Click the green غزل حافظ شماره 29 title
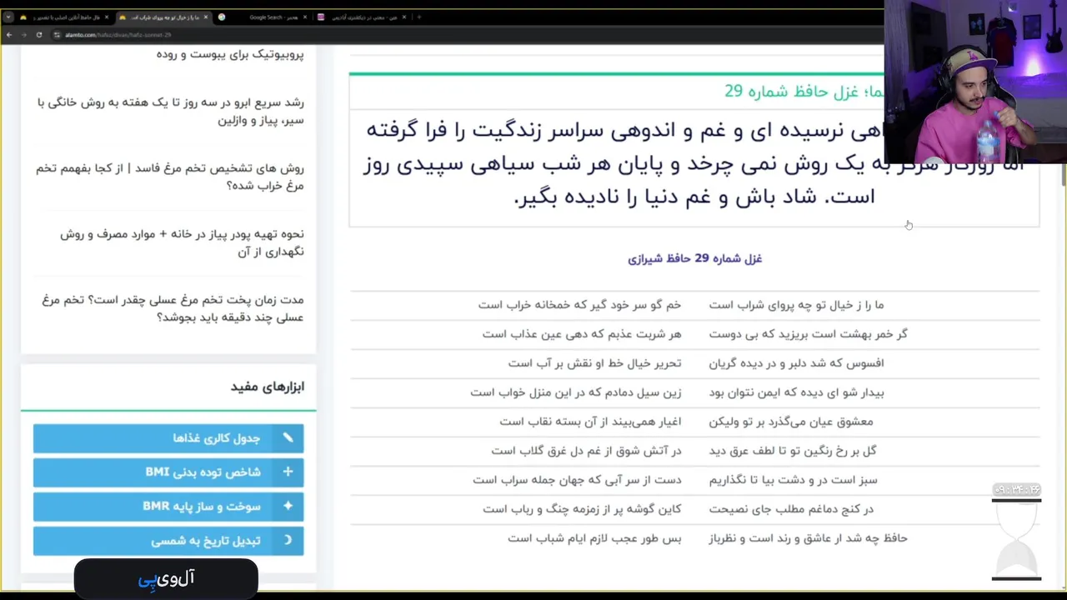Viewport: 1067px width, 600px height. click(804, 92)
